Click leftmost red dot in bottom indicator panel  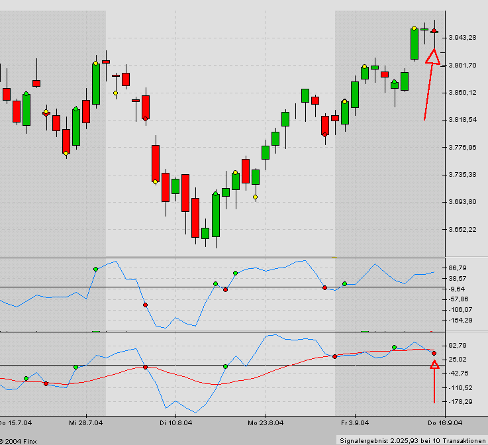(46, 383)
